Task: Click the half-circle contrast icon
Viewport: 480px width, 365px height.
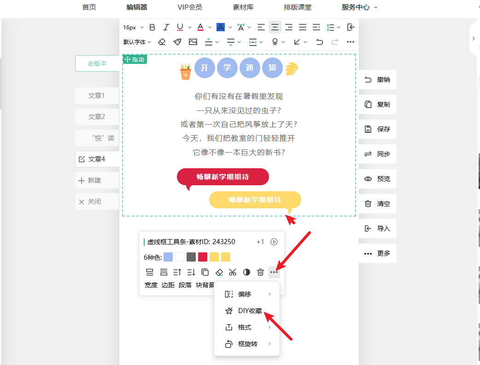Action: [x=246, y=272]
